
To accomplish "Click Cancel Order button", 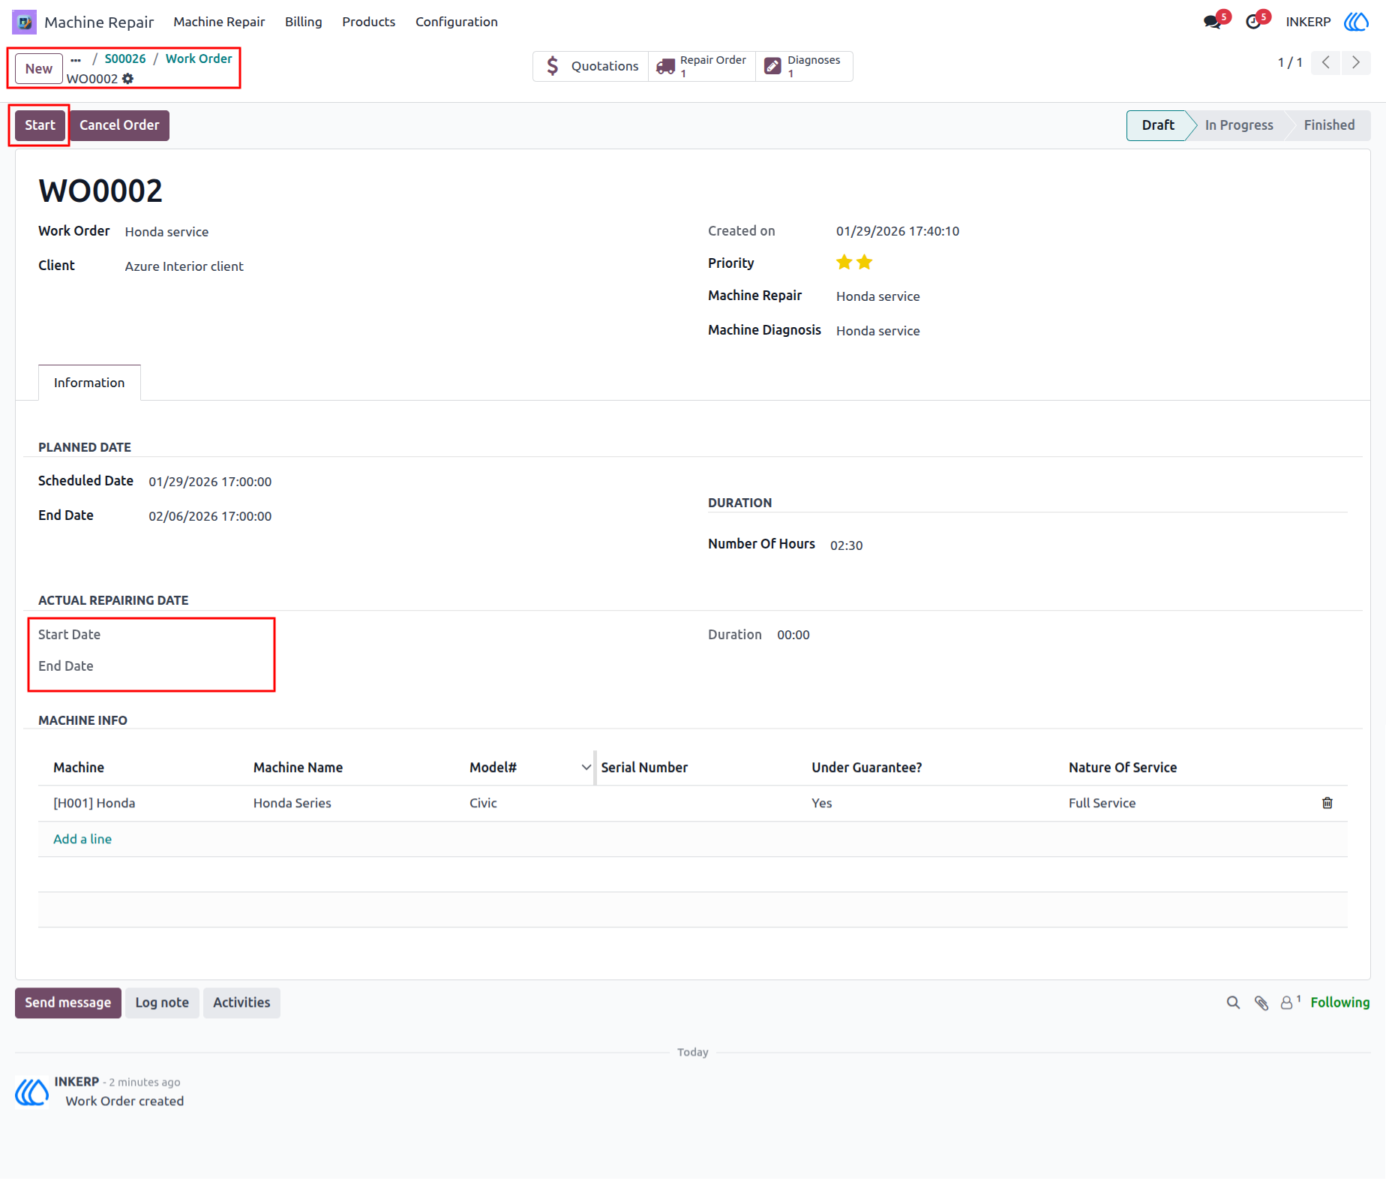I will click(x=119, y=125).
